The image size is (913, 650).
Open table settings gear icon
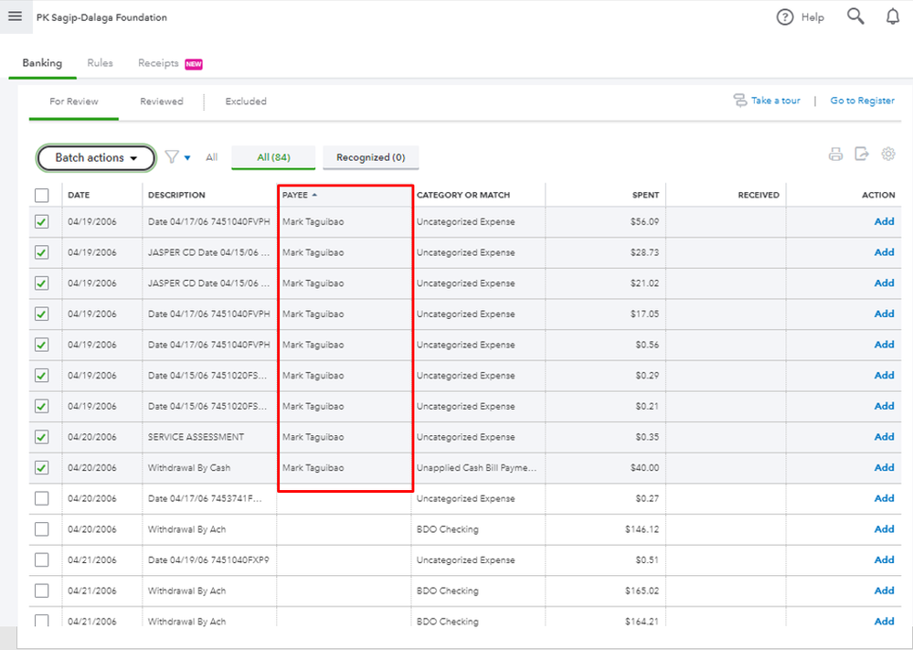[888, 155]
